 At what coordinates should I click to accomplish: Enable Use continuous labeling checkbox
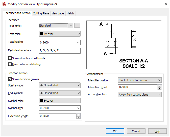(x=10, y=64)
